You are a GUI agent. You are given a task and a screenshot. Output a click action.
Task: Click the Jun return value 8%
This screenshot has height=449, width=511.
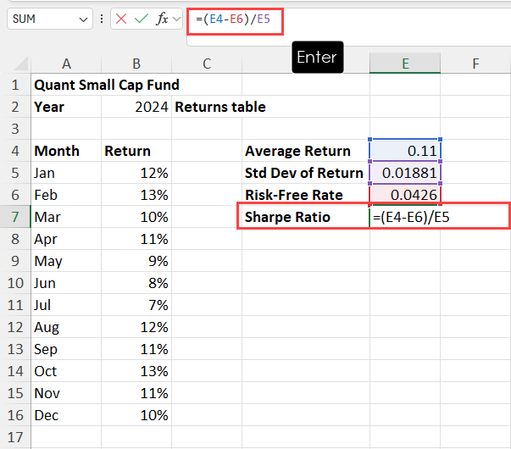(136, 283)
